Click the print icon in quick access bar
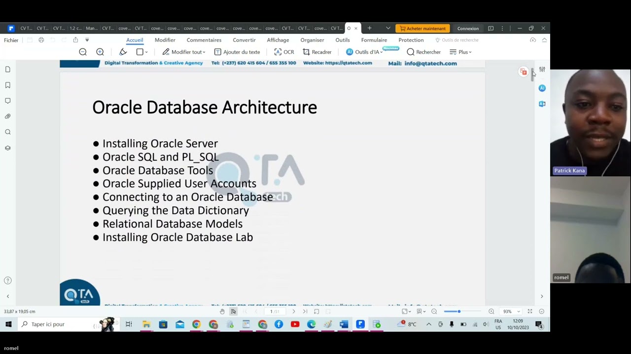The width and height of the screenshot is (631, 354). 41,40
